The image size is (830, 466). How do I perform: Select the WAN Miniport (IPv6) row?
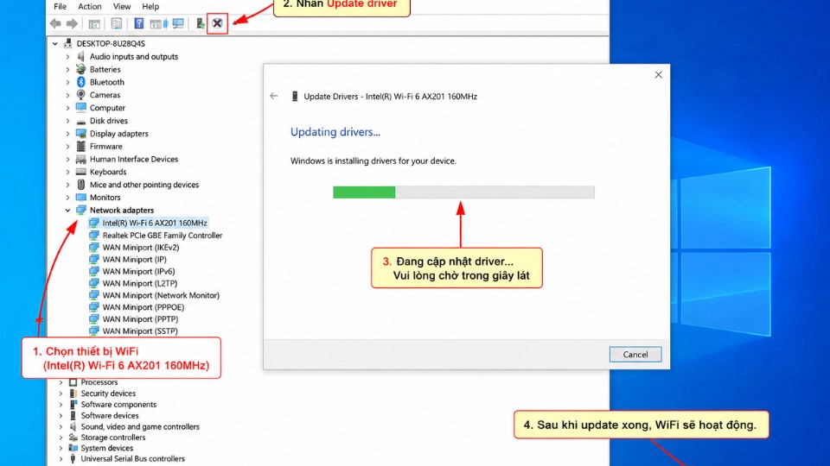point(131,272)
